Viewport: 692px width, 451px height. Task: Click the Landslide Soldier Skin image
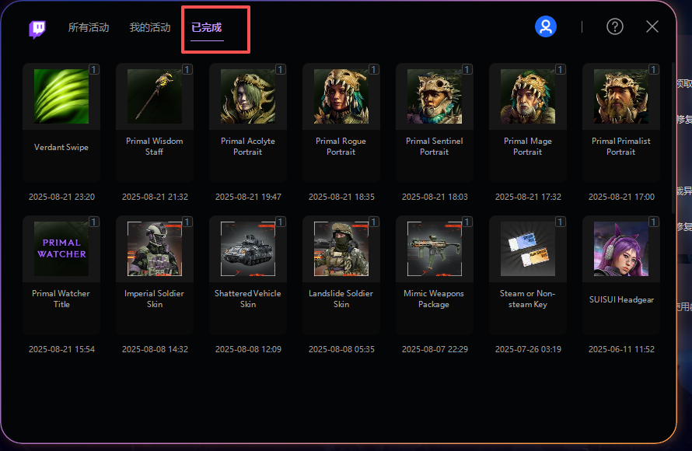click(341, 249)
